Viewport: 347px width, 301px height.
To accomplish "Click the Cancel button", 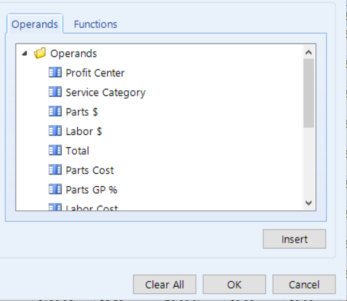I will pyautogui.click(x=304, y=284).
